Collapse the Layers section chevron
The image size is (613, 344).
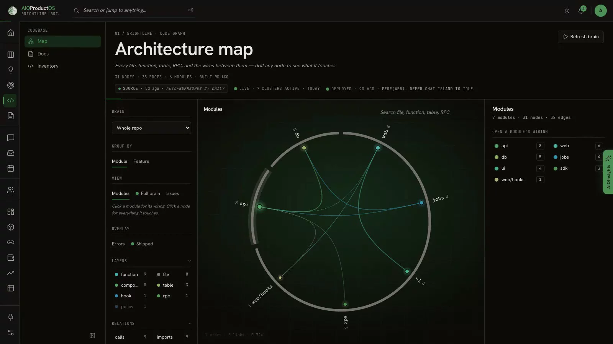(189, 261)
